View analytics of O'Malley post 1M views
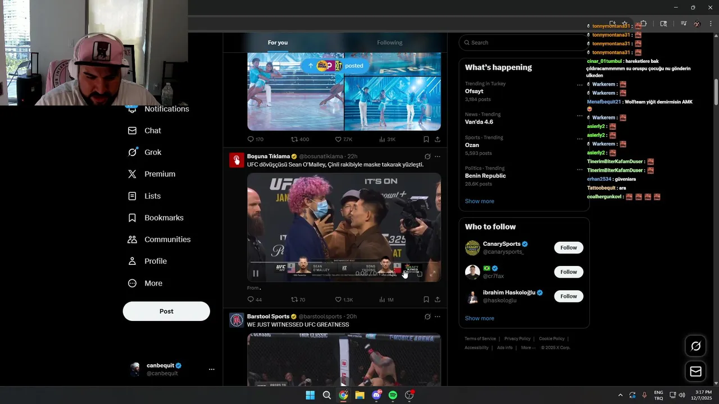The width and height of the screenshot is (719, 404). [x=386, y=300]
